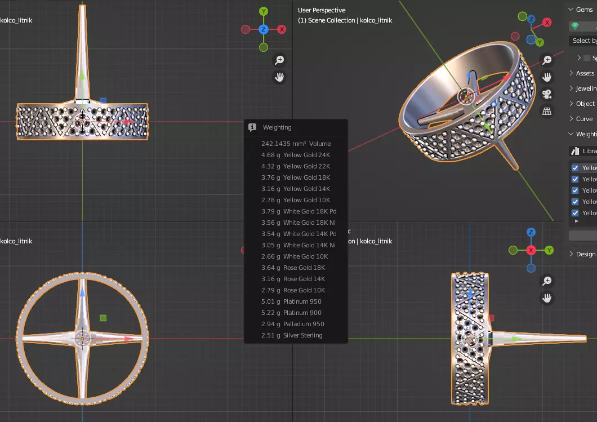Click zoom magnifier in User Perspective viewport
597x422 pixels.
point(547,60)
